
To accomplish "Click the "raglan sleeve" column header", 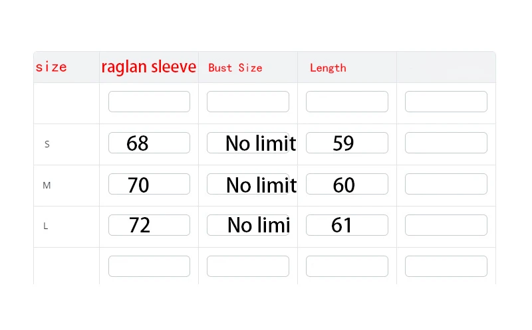I will click(x=149, y=67).
